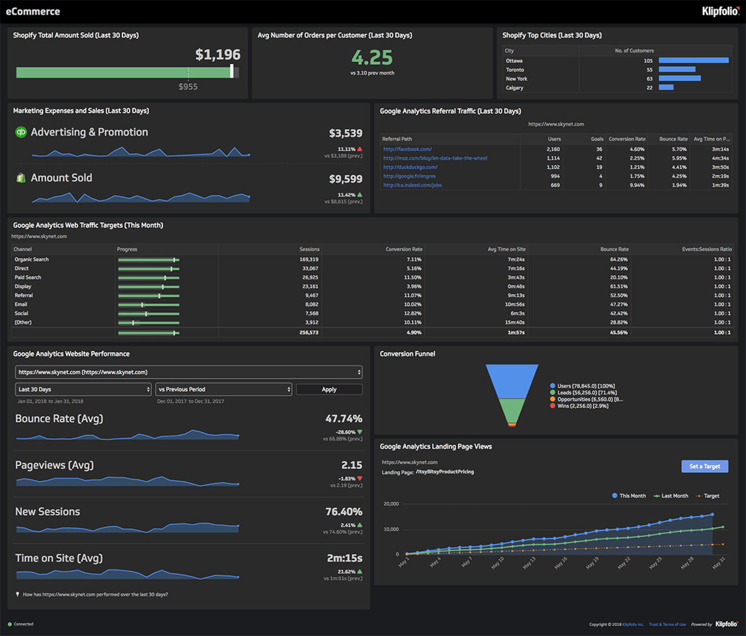The height and width of the screenshot is (636, 746).
Task: Toggle the Last Month series in chart legend
Action: click(x=671, y=496)
